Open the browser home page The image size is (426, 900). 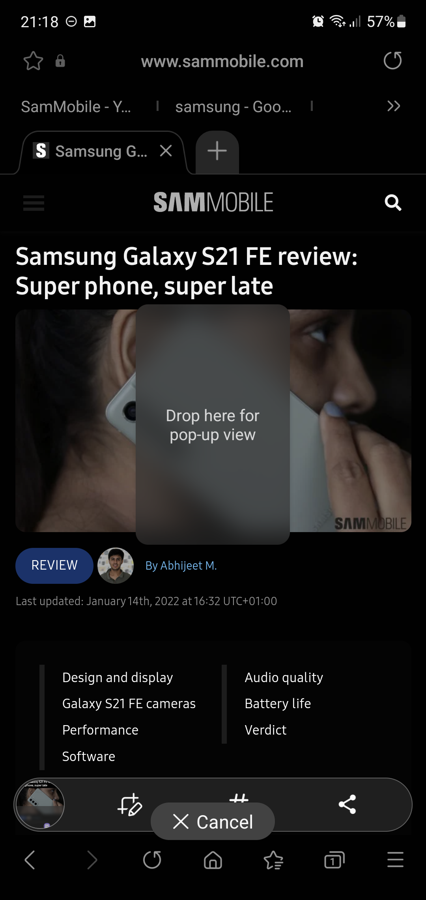tap(213, 860)
